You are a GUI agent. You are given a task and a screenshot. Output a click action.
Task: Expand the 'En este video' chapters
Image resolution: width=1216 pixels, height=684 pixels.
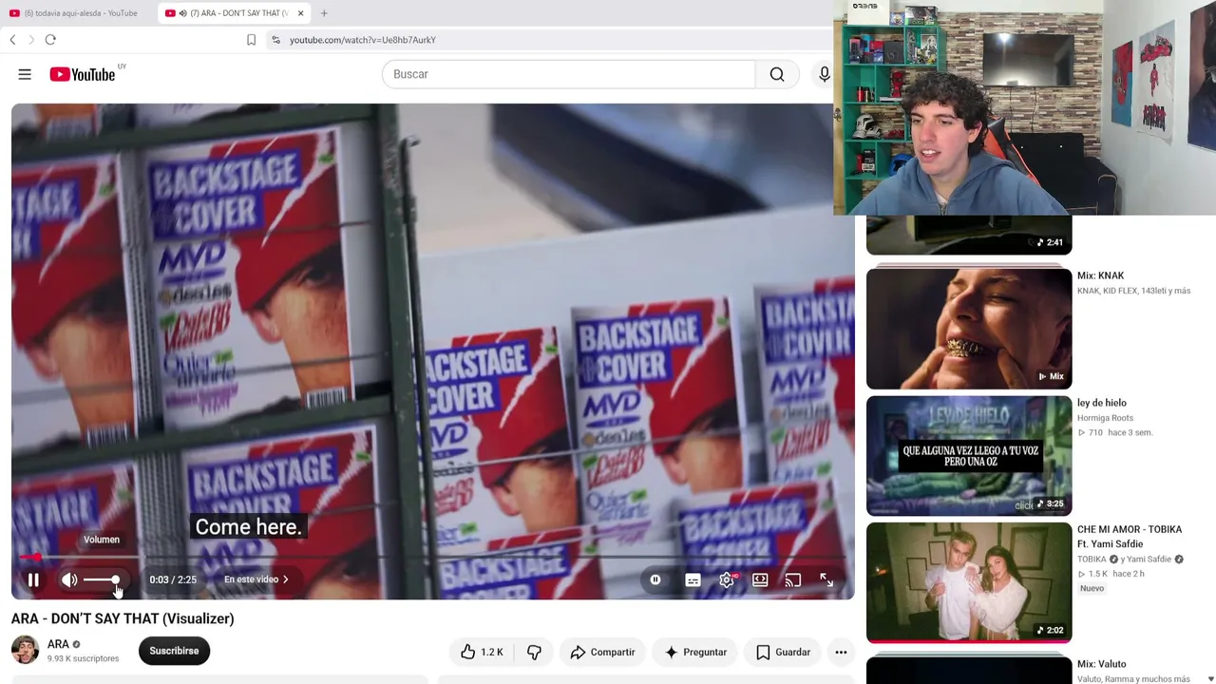click(x=256, y=579)
